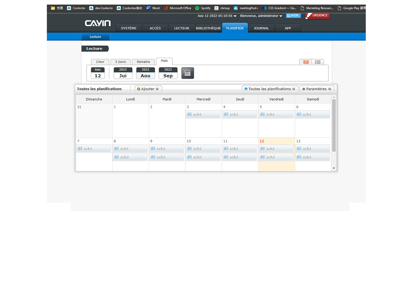The height and width of the screenshot is (285, 413).
Task: Select sch2 schedule on day 12
Action: pos(276,157)
